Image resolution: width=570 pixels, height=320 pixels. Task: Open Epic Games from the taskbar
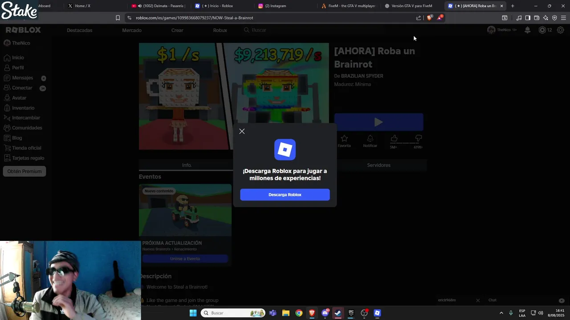point(351,313)
